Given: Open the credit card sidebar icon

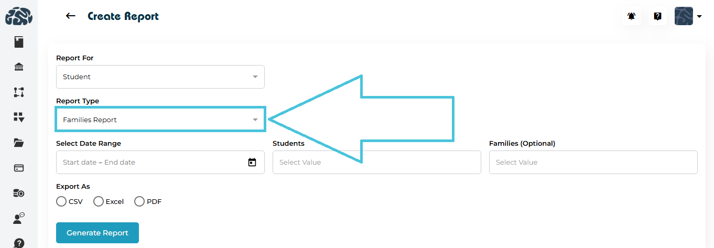Looking at the screenshot, I should pyautogui.click(x=19, y=168).
